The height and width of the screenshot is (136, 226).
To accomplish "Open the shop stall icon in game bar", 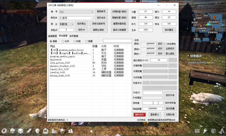I will (45, 131).
